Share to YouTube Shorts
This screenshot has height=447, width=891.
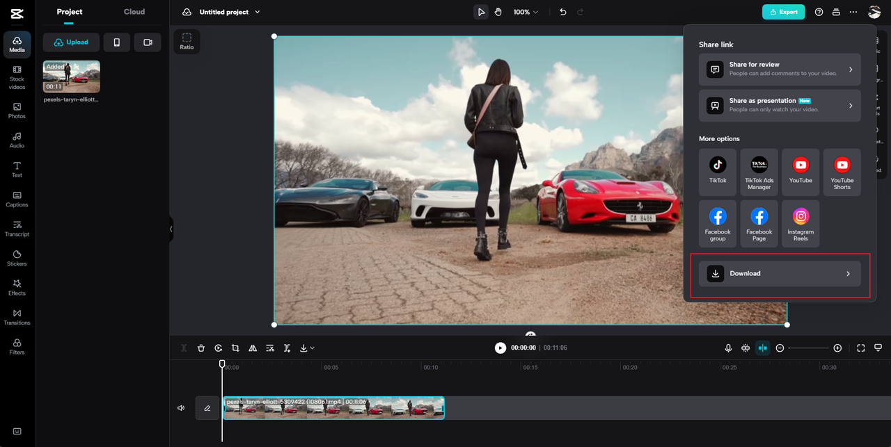point(842,172)
